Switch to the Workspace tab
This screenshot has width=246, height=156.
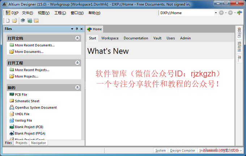click(x=110, y=38)
